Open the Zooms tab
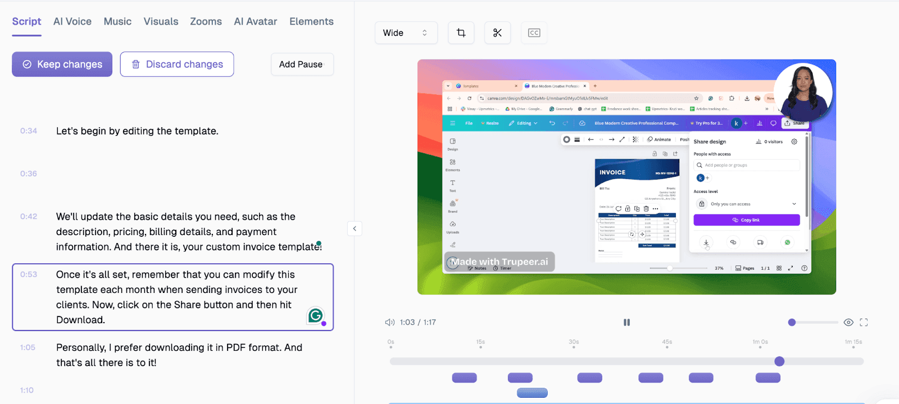Screen dimensions: 899x404 pos(206,21)
